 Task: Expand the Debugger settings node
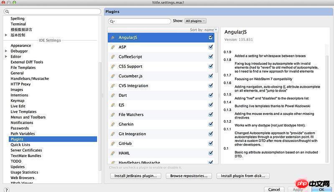coord(6,51)
